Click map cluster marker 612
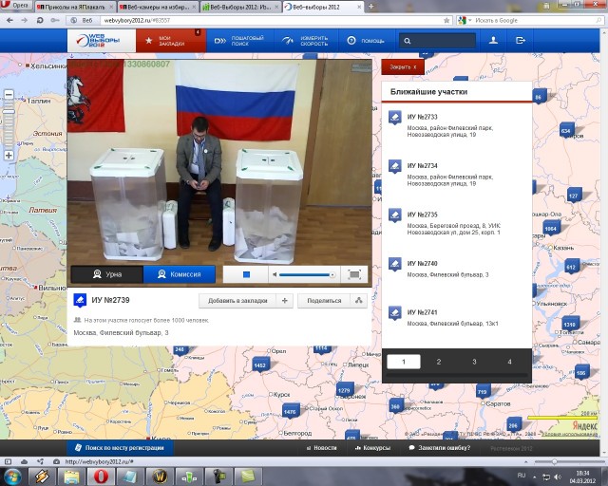This screenshot has height=486, width=608. pyautogui.click(x=571, y=267)
